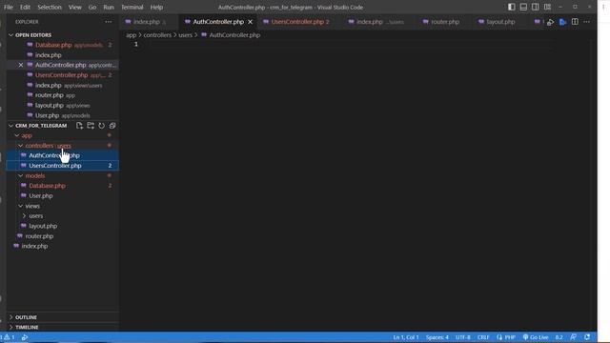Viewport: 610px width, 343px height.
Task: Switch to the UsersController.php tab
Action: click(296, 22)
